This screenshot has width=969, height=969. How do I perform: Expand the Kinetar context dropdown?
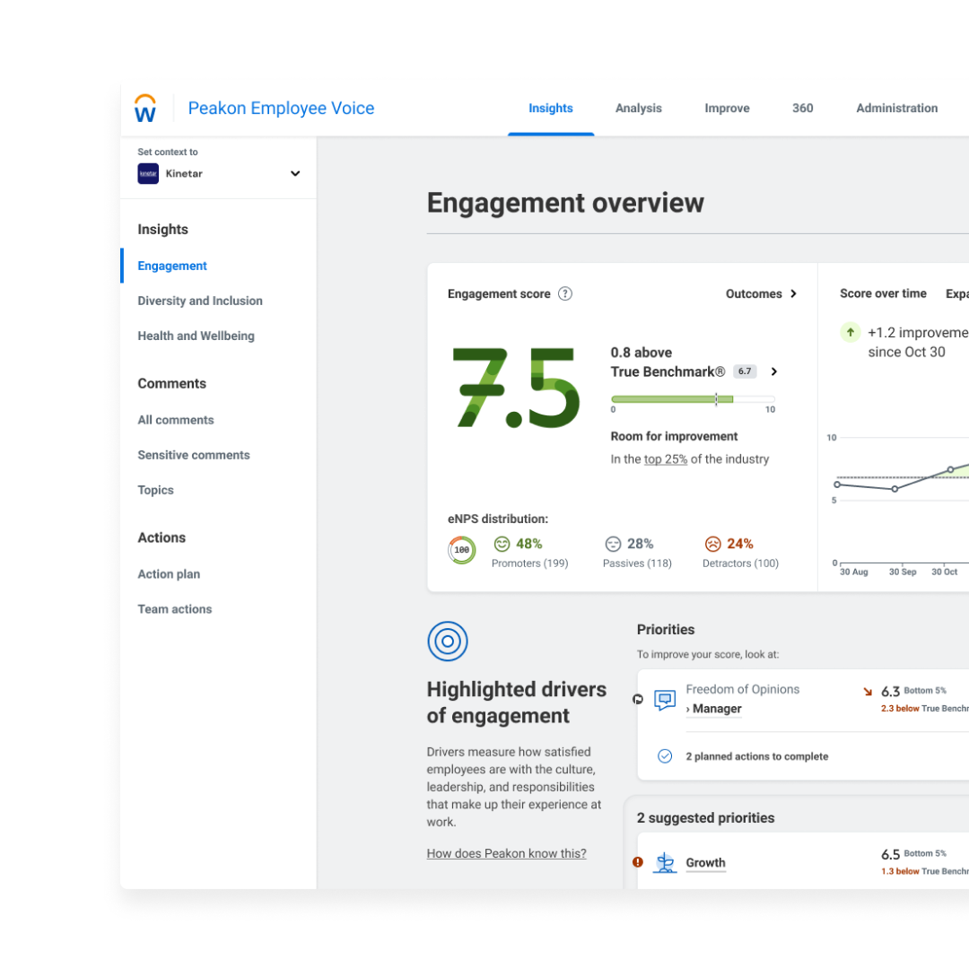(x=295, y=173)
